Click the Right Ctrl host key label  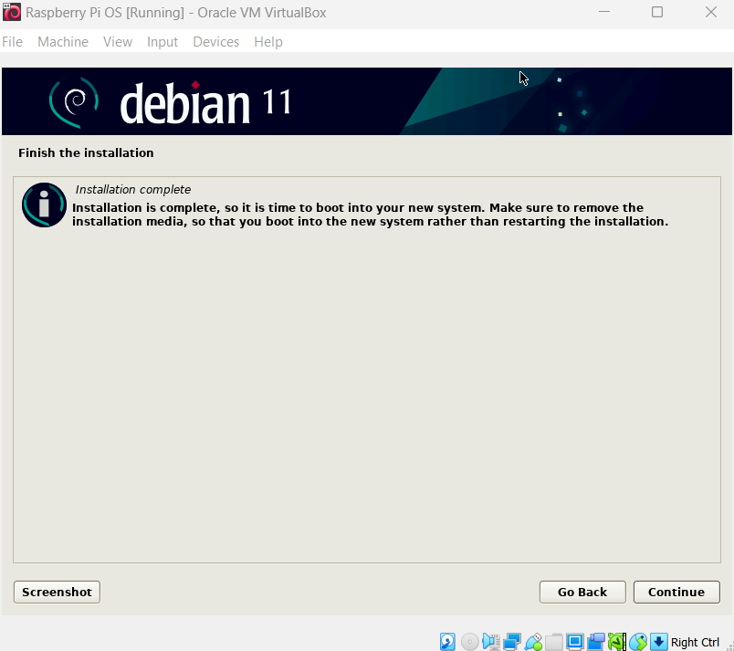696,642
